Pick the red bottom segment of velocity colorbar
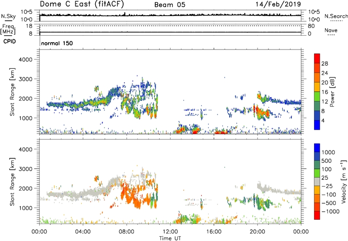Image resolution: width=348 pixels, height=241 pixels. click(317, 215)
